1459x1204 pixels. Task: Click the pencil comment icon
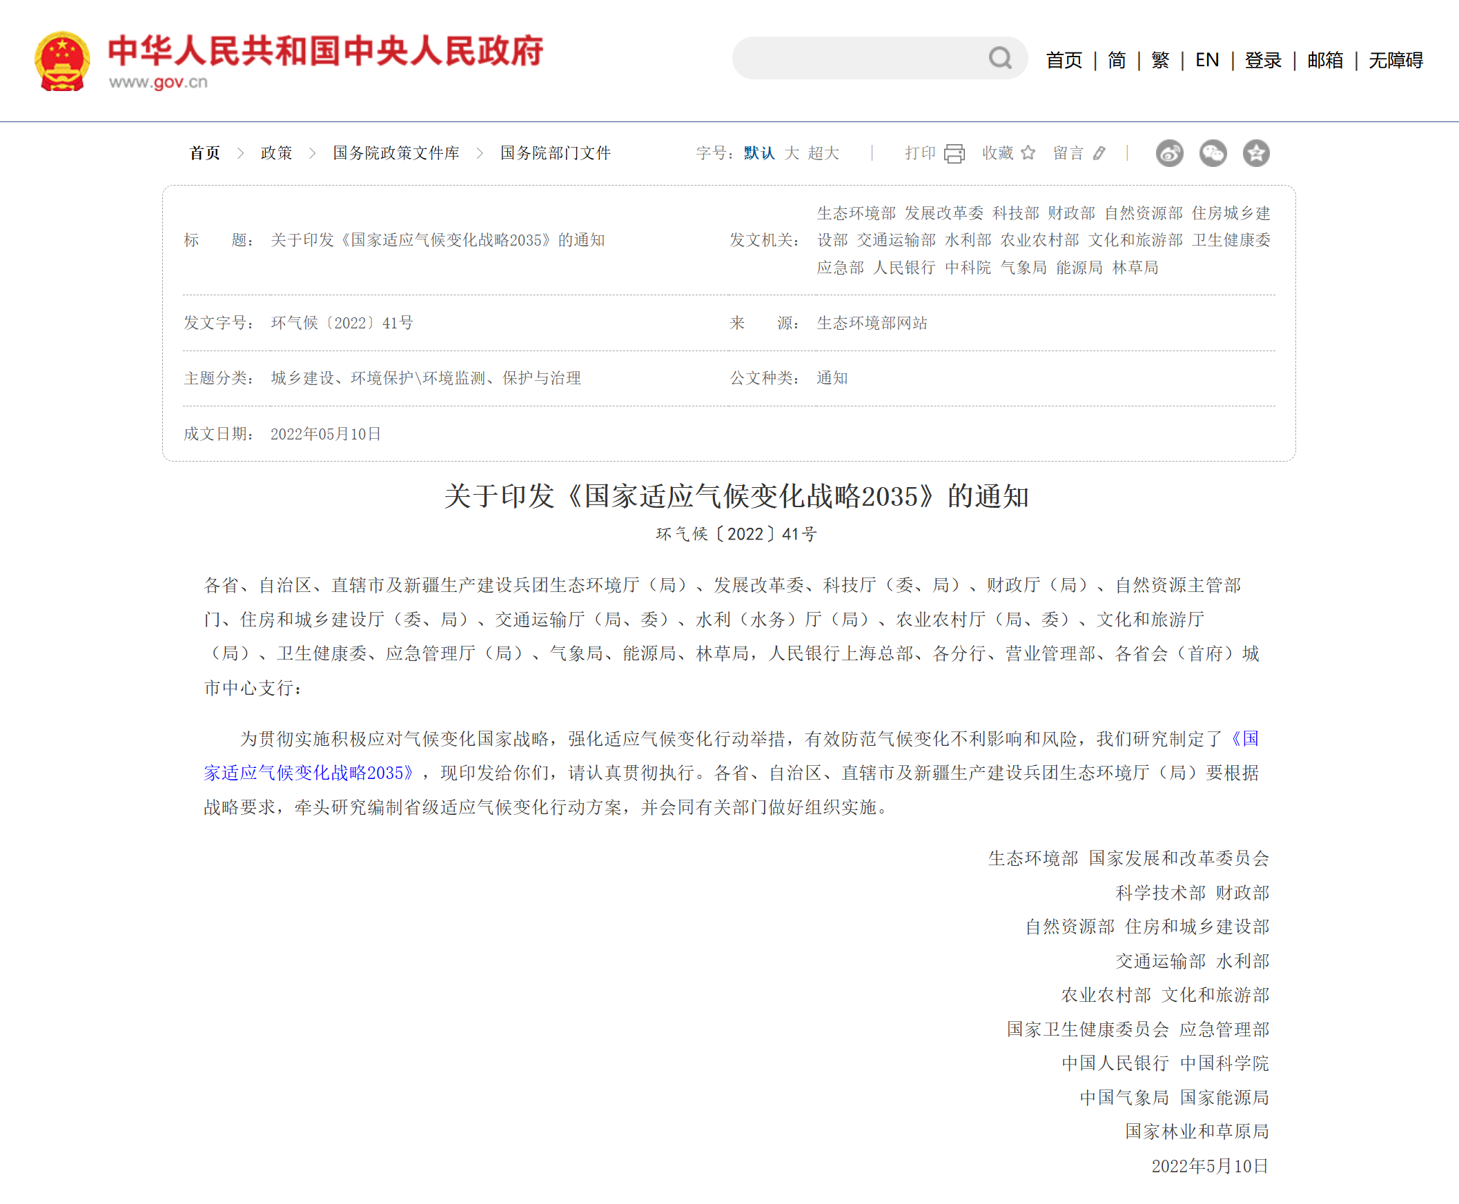[x=1099, y=153]
